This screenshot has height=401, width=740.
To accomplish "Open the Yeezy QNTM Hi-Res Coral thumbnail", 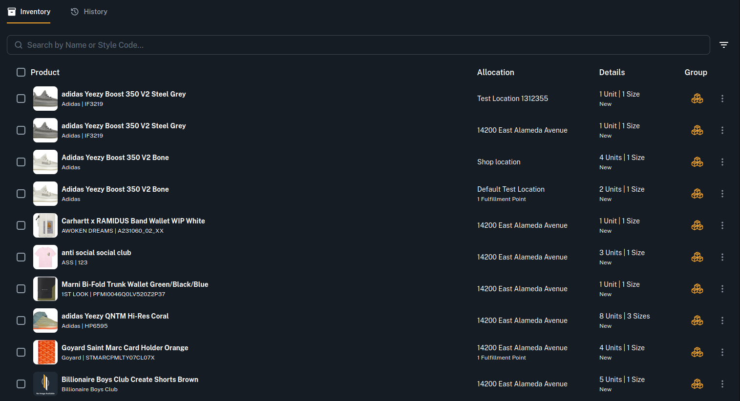I will click(45, 321).
